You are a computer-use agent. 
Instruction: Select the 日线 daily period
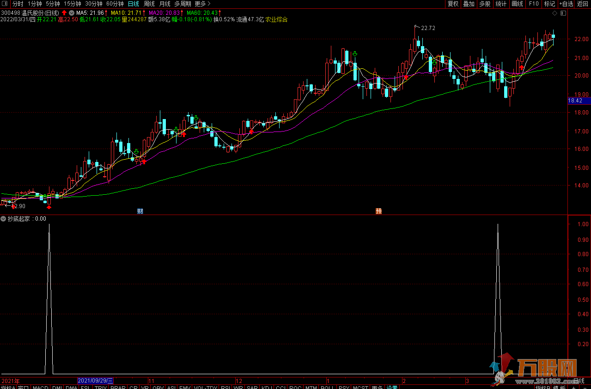tap(133, 4)
